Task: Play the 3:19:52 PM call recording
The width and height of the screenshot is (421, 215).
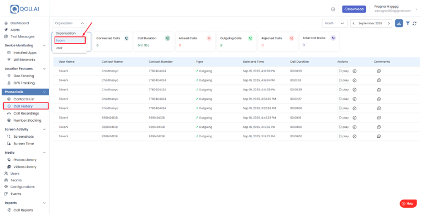Action: [344, 127]
